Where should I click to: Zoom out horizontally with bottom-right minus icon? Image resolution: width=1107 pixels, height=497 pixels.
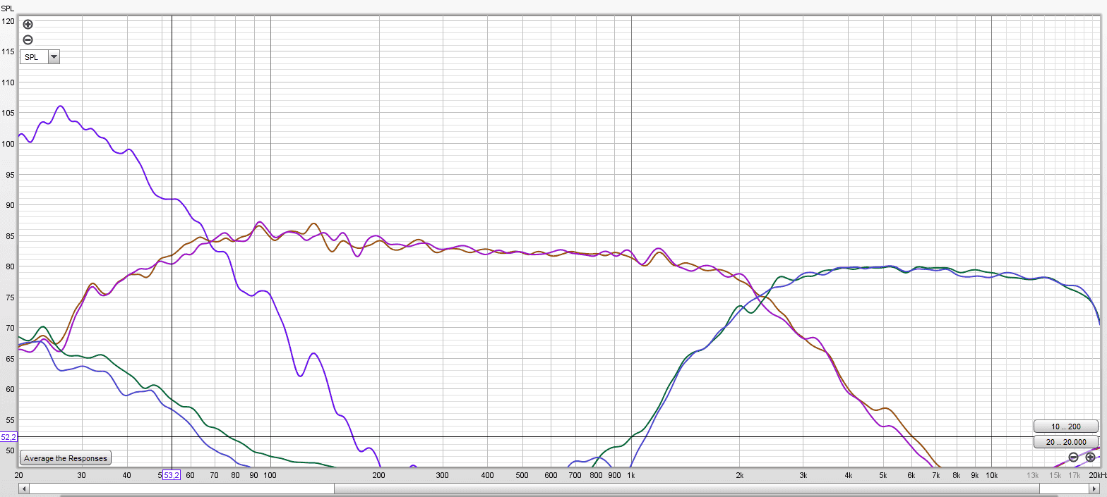[1073, 458]
